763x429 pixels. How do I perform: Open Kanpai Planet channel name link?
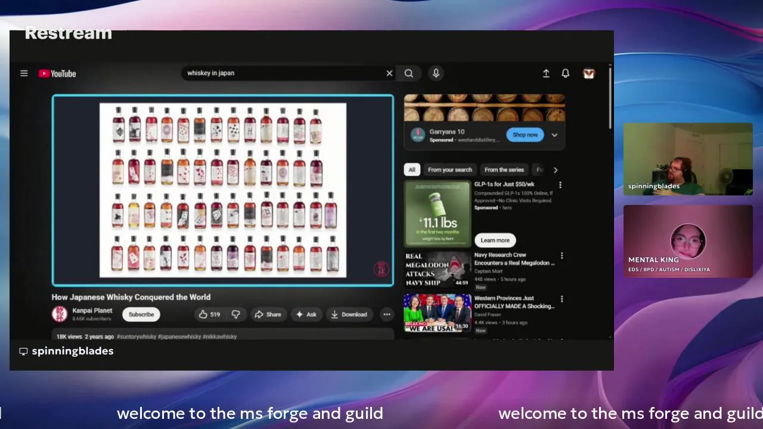92,310
